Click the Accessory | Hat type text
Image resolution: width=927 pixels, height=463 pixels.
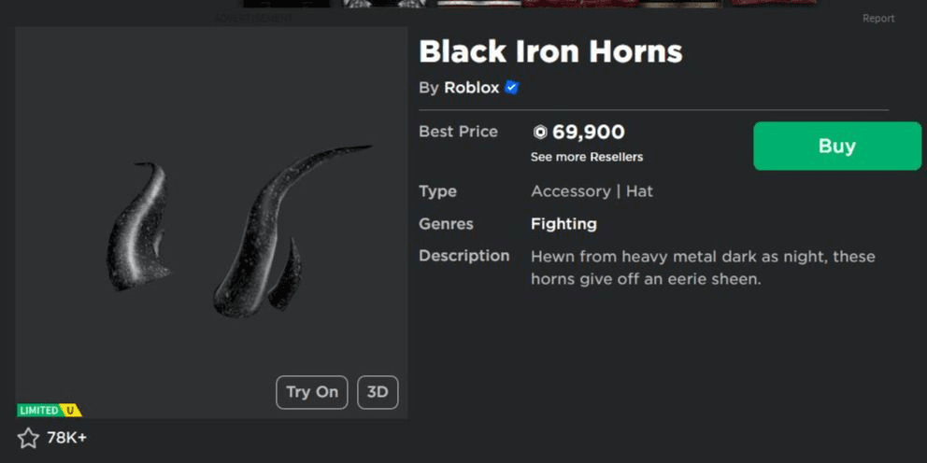pyautogui.click(x=592, y=192)
